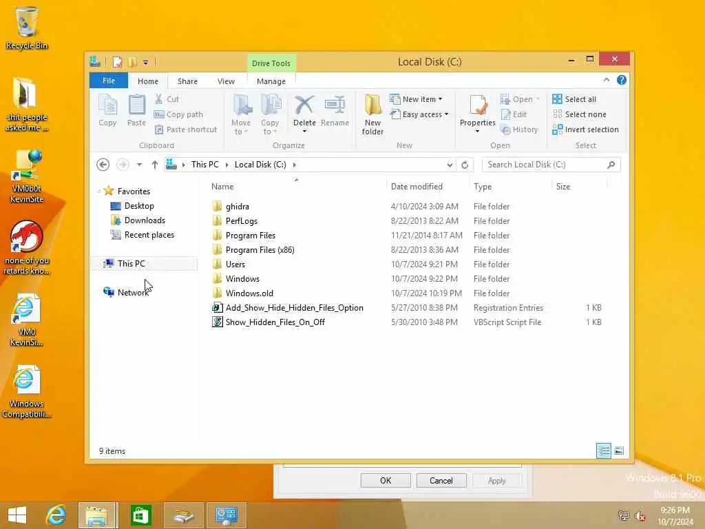Click the Start button
Screen dimensions: 705x529
(x=17, y=515)
